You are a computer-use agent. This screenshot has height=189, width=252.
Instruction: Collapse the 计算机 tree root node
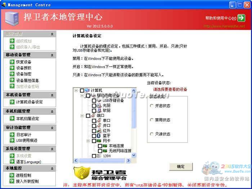click(x=76, y=91)
